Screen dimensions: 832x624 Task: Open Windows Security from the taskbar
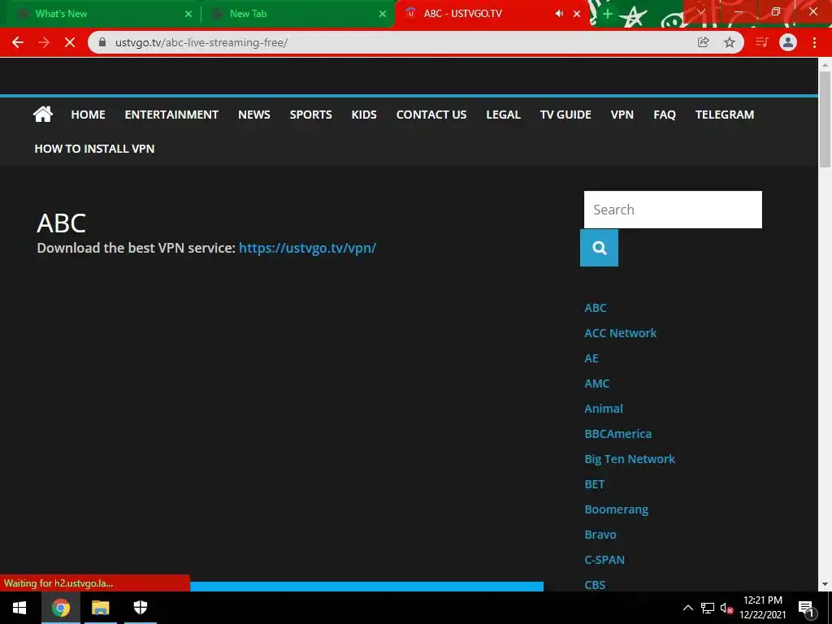(140, 608)
